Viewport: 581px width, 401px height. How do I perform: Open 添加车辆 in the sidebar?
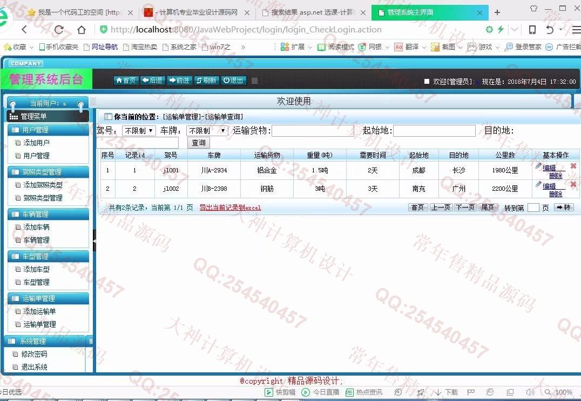tap(36, 227)
